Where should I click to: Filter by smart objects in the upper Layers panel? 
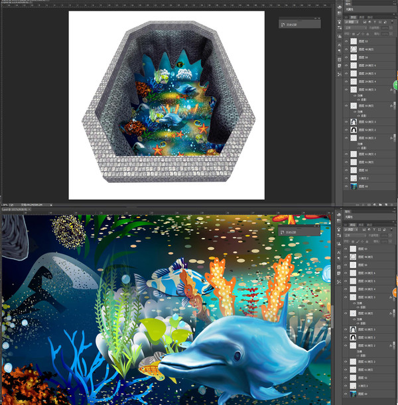tap(385, 22)
